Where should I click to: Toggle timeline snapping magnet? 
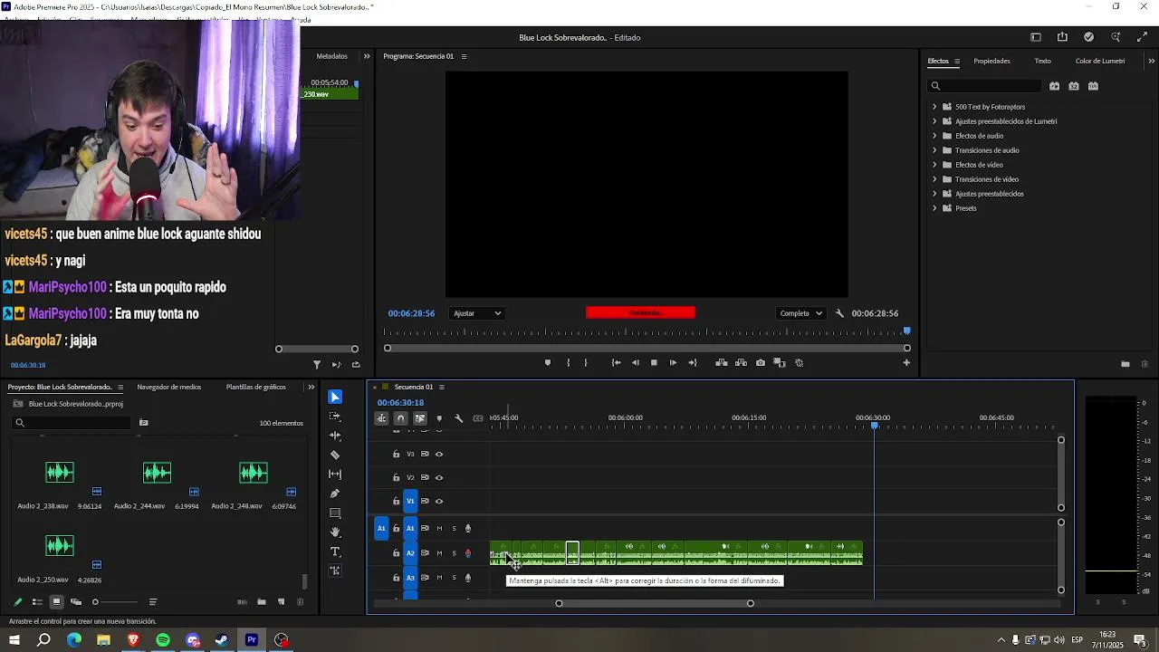[400, 418]
